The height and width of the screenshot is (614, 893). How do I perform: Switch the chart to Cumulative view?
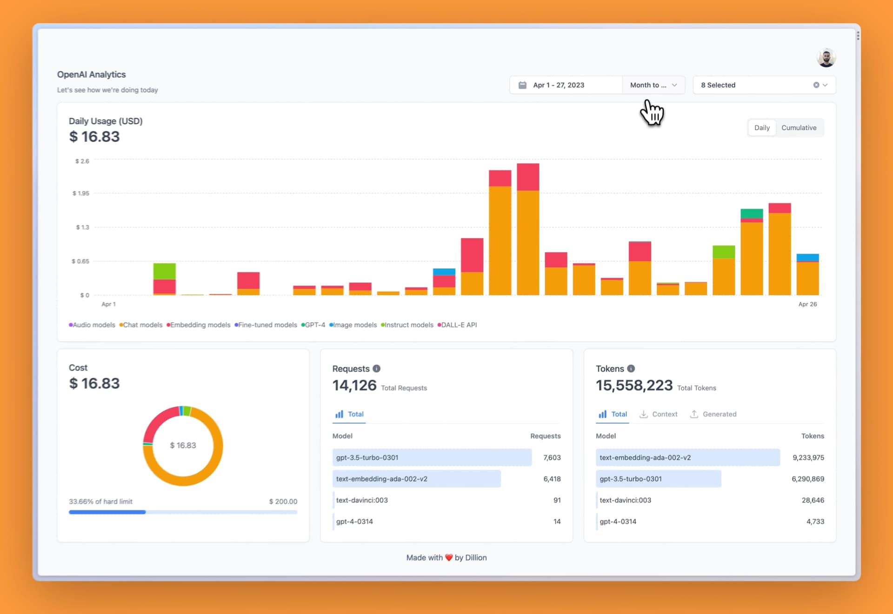799,128
